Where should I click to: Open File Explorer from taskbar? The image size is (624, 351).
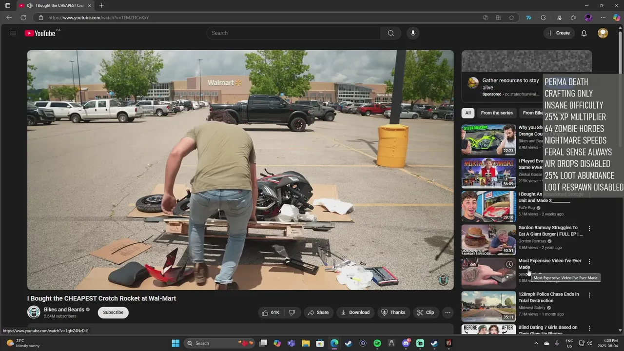point(306,343)
